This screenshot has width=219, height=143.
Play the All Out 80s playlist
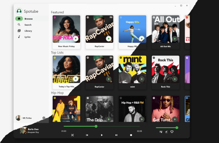175,38
